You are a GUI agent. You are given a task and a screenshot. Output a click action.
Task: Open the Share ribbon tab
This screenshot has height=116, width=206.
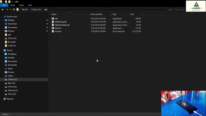(x=22, y=5)
